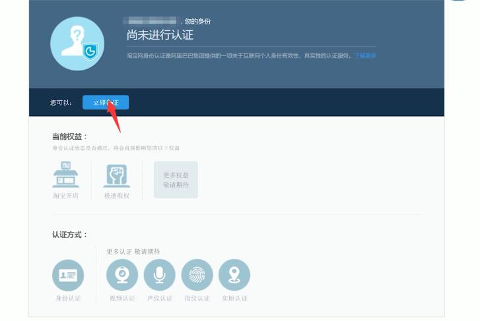Click the 淘宝开店 caption text
The height and width of the screenshot is (321, 480).
point(66,196)
